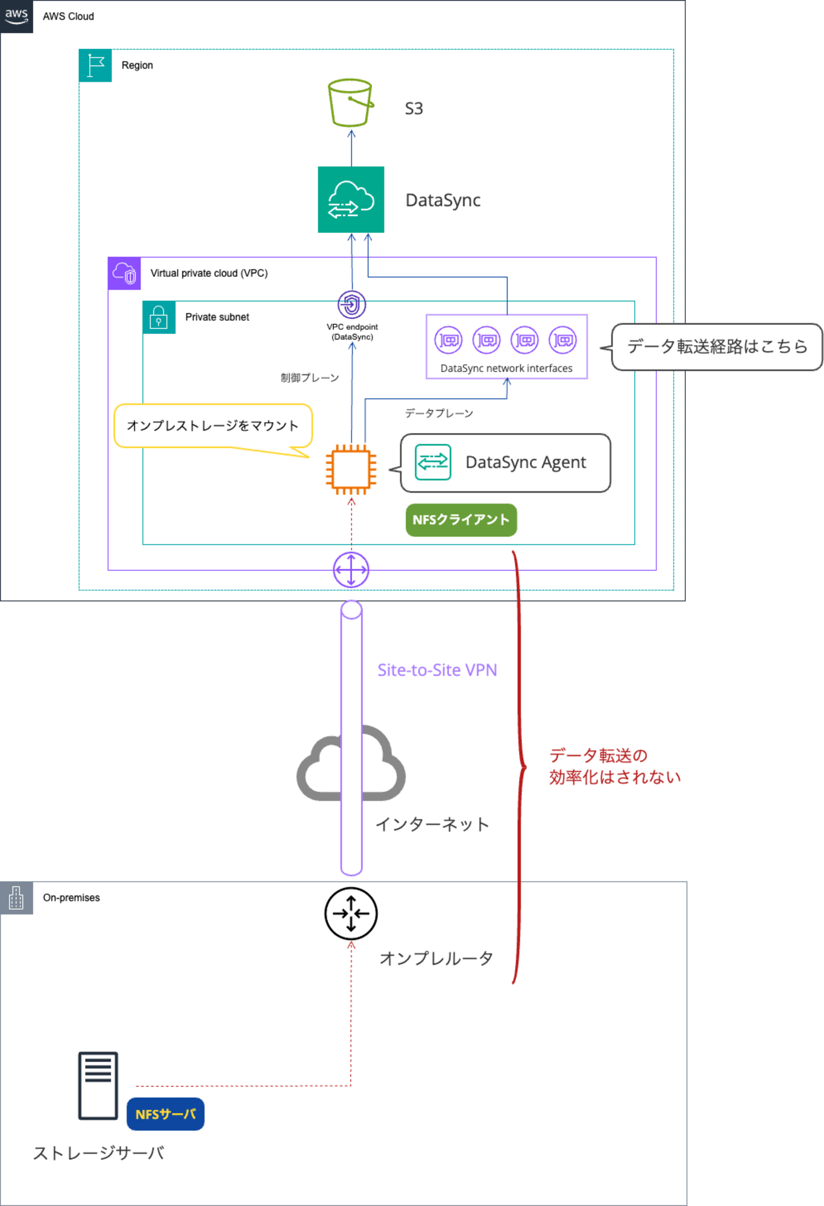The width and height of the screenshot is (824, 1206).
Task: Click the NFSクライアント green badge
Action: (x=461, y=520)
